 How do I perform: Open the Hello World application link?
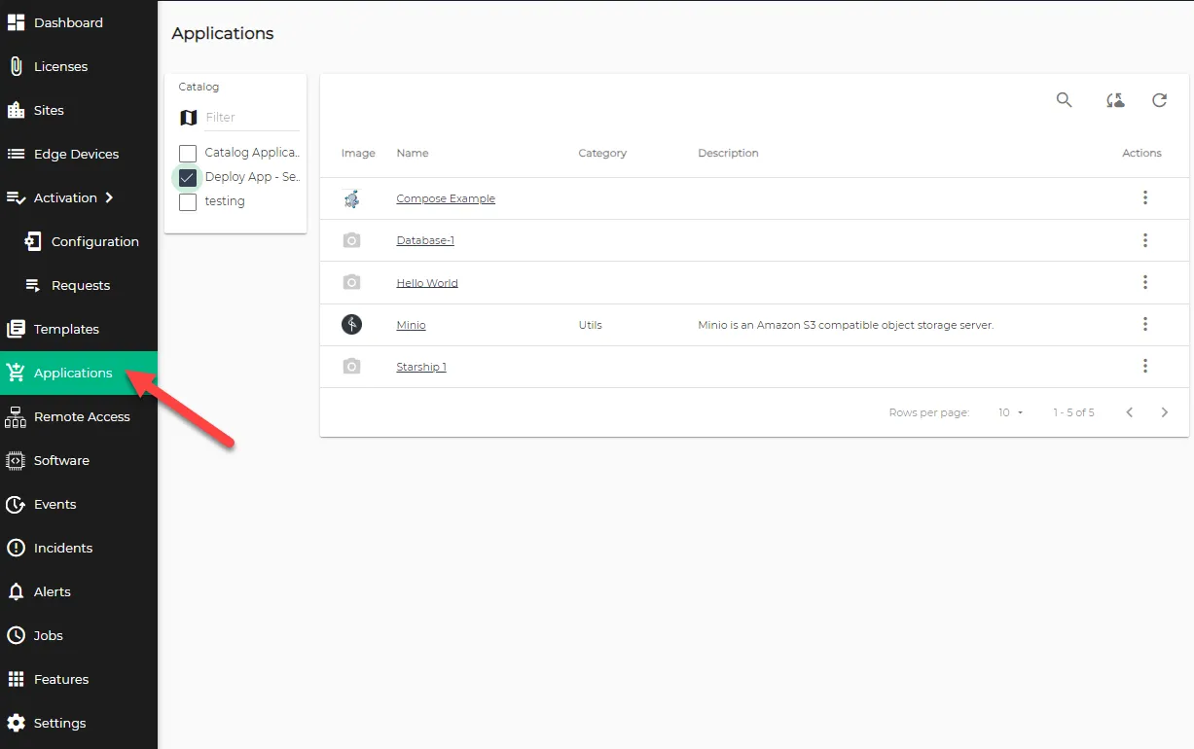point(427,283)
